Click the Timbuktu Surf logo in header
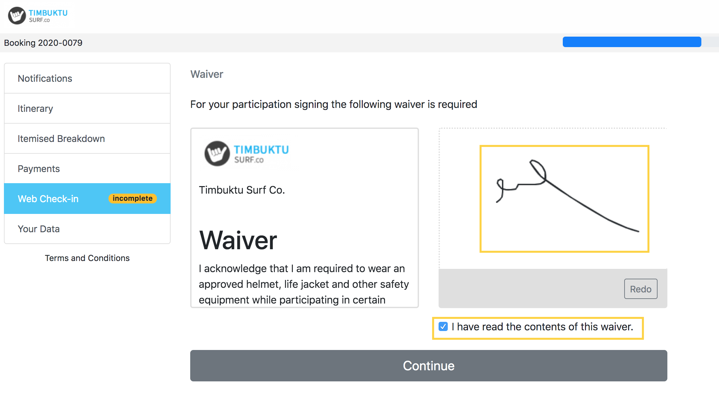 (38, 15)
